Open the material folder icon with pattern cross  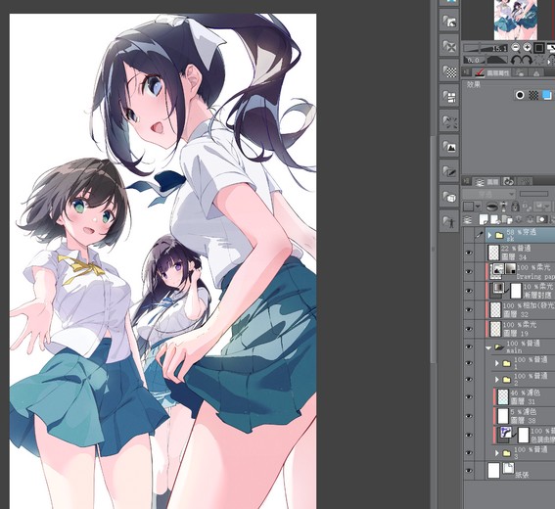(x=449, y=46)
